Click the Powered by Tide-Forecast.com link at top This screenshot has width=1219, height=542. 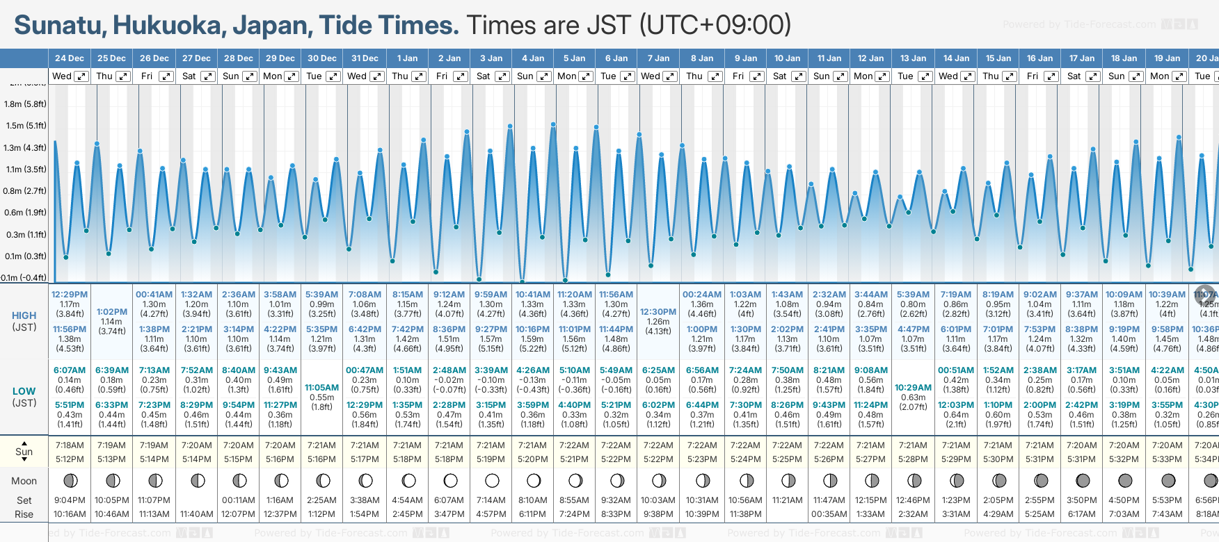[x=1099, y=25]
